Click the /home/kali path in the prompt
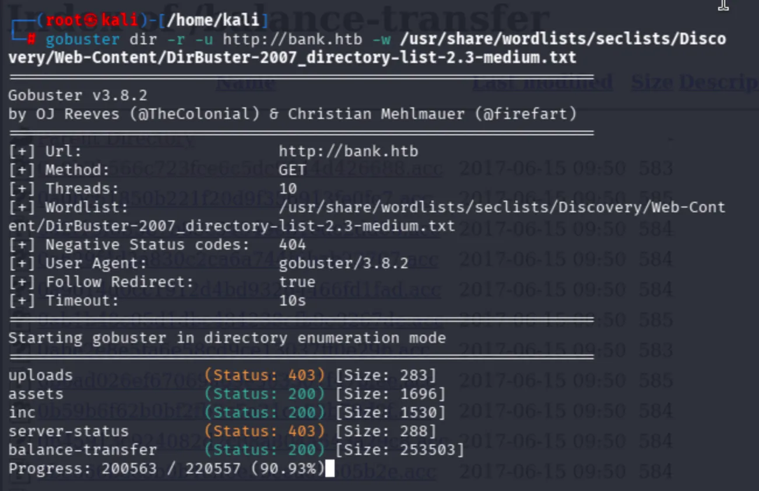 pos(212,20)
